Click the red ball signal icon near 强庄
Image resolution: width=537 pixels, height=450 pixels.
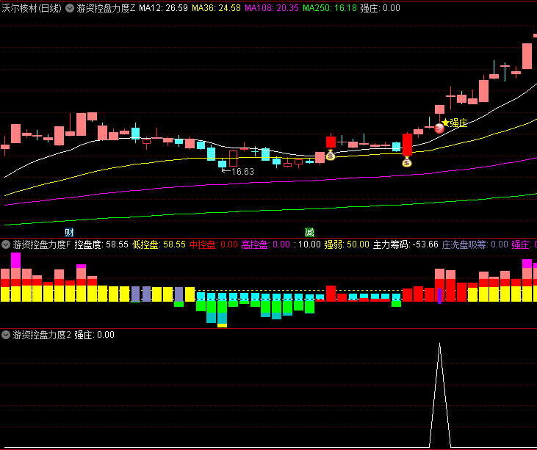point(439,128)
